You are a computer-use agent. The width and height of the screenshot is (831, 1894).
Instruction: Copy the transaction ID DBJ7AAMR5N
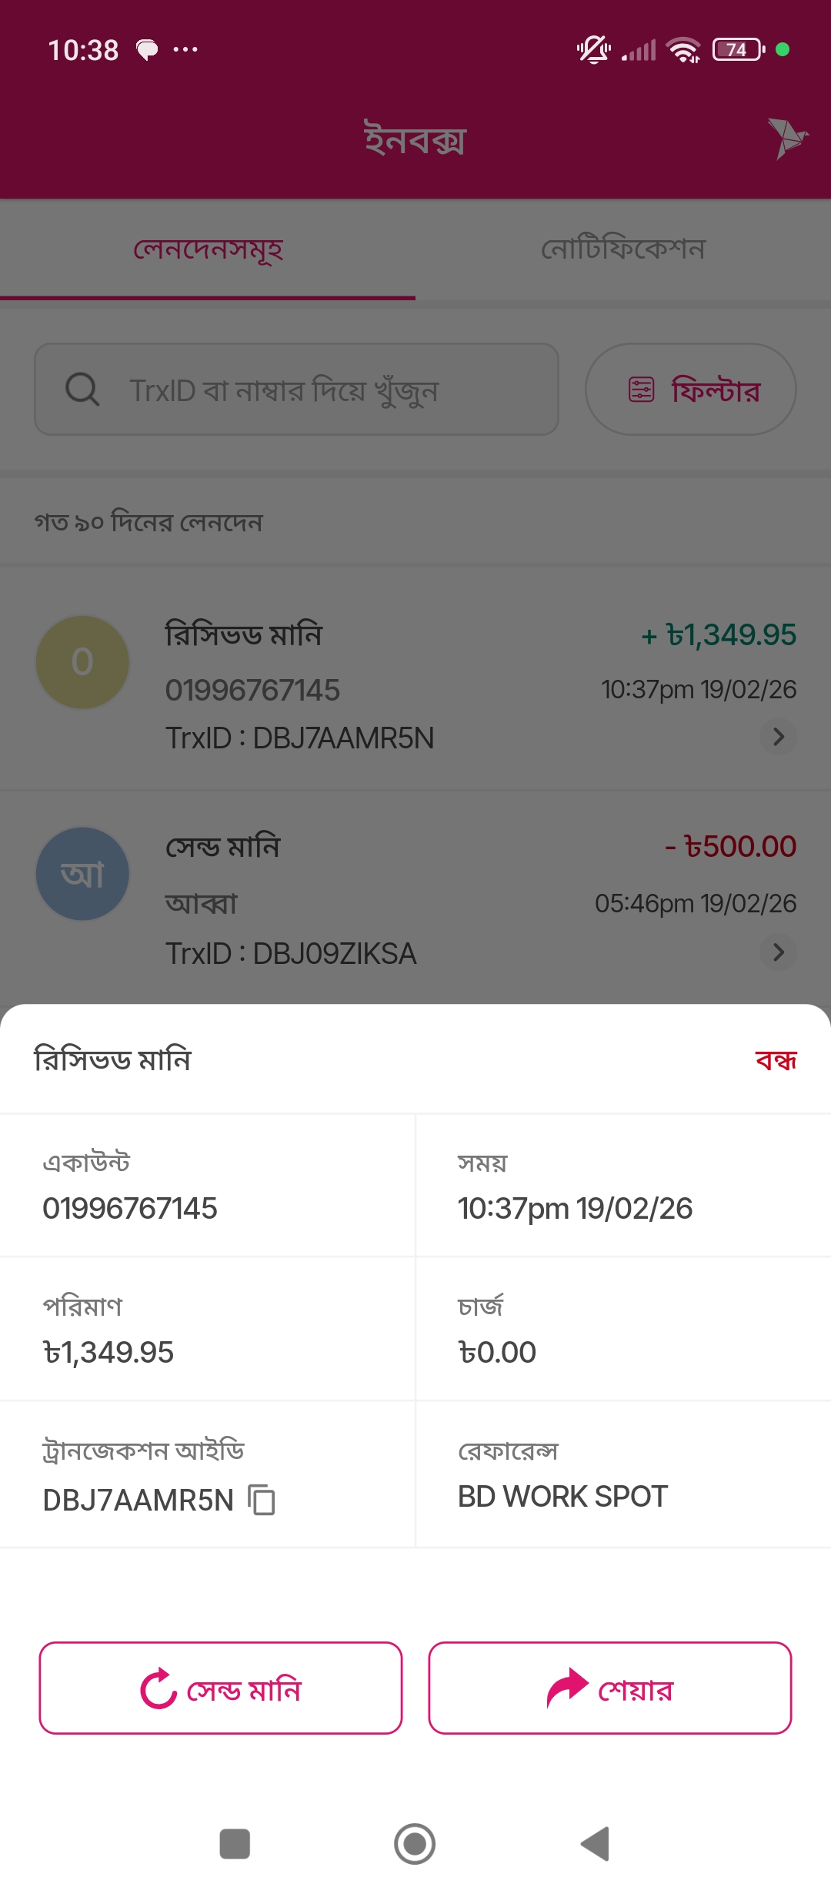coord(262,1500)
